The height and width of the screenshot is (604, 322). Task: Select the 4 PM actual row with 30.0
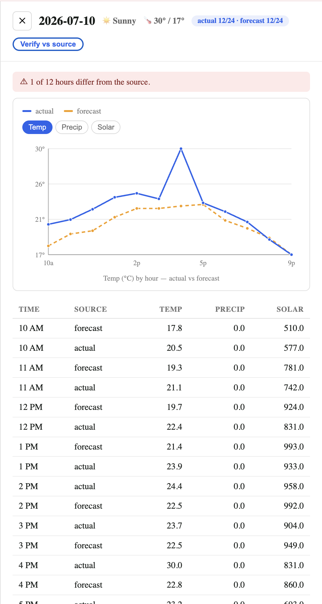pyautogui.click(x=161, y=565)
